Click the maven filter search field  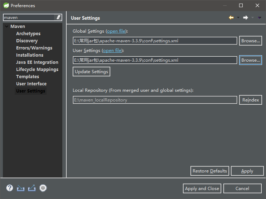click(x=29, y=18)
